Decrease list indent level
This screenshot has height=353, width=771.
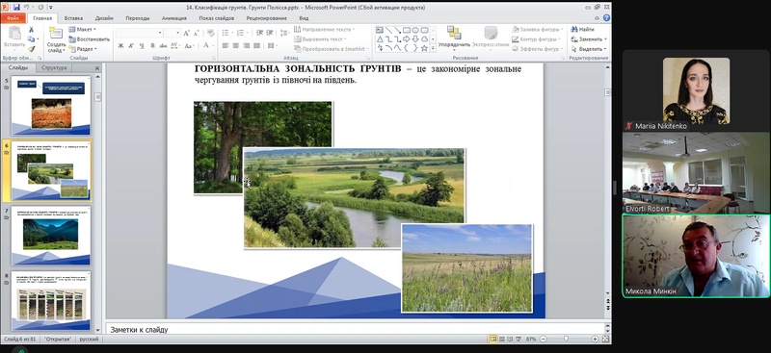click(x=260, y=33)
